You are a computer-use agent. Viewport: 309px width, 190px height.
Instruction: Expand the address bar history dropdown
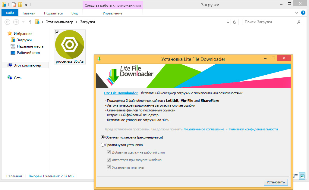pos(228,22)
